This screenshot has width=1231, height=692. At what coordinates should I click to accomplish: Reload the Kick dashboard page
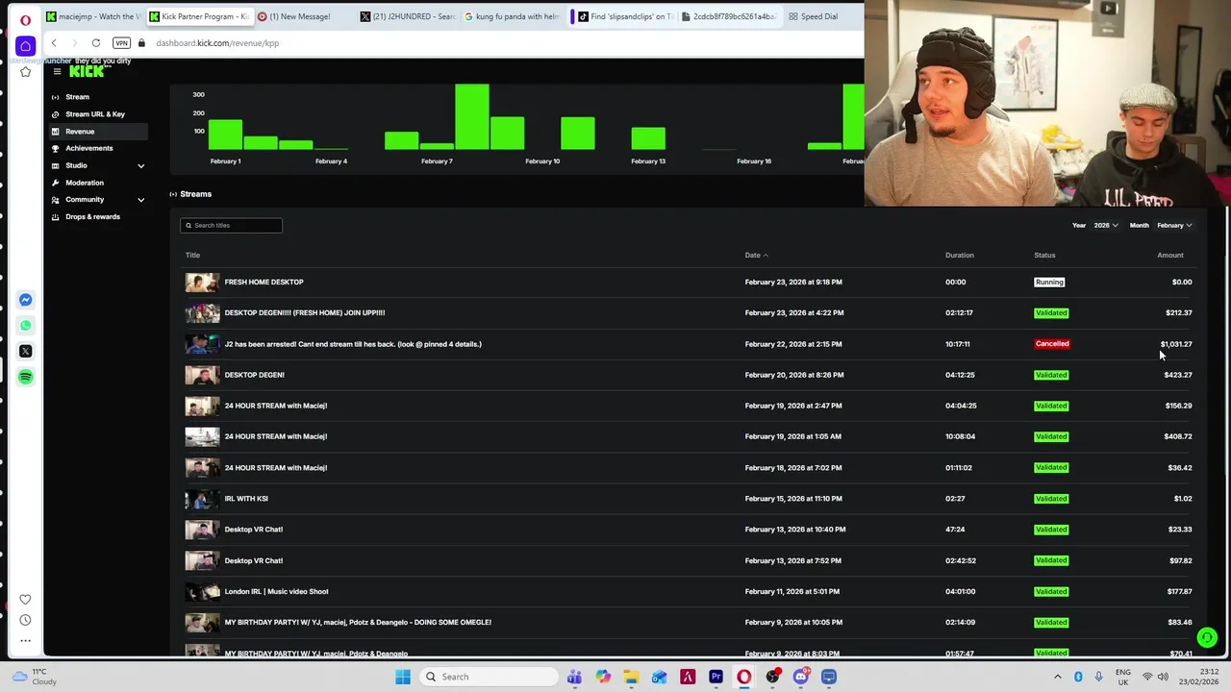click(96, 43)
